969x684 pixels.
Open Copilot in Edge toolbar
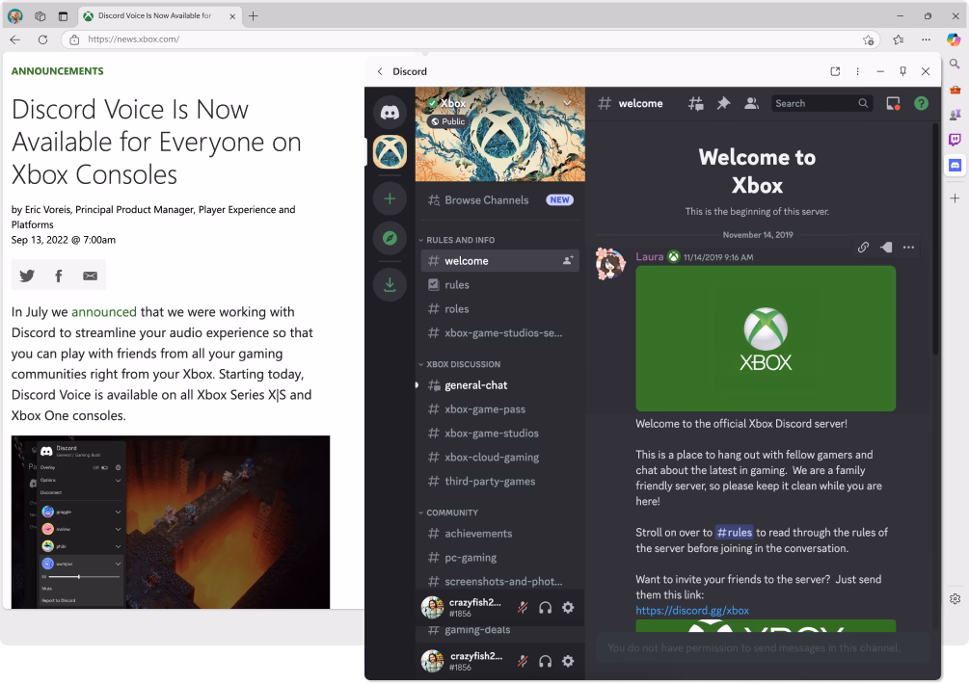tap(954, 39)
